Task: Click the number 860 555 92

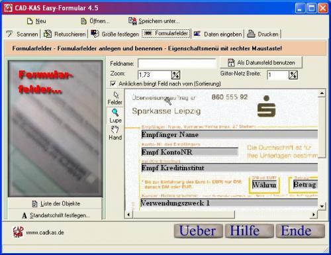Action: [x=230, y=97]
